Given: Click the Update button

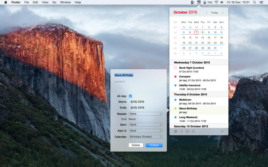Looking at the screenshot, I should tap(154, 145).
